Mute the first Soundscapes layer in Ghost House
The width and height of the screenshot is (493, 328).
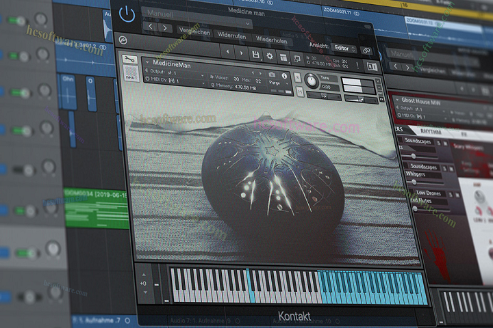click(x=445, y=143)
